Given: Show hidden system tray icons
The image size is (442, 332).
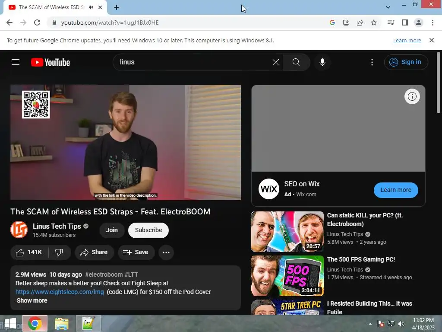Looking at the screenshot, I should [x=370, y=324].
